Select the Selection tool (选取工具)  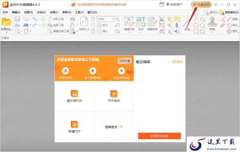coord(56,25)
